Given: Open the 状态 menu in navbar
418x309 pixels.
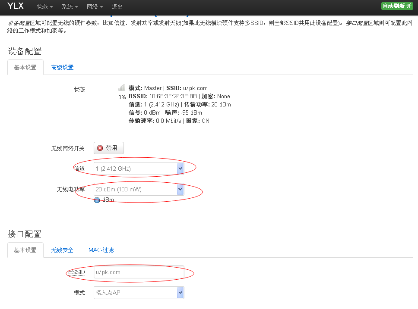Looking at the screenshot, I should tap(44, 6).
